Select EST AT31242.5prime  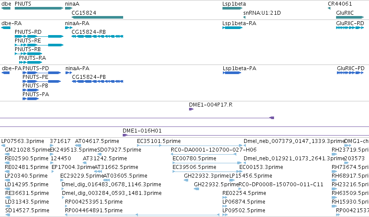point(105,159)
